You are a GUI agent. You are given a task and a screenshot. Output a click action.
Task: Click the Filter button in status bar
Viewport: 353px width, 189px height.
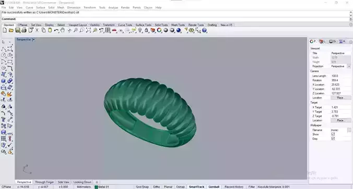[x=252, y=187]
